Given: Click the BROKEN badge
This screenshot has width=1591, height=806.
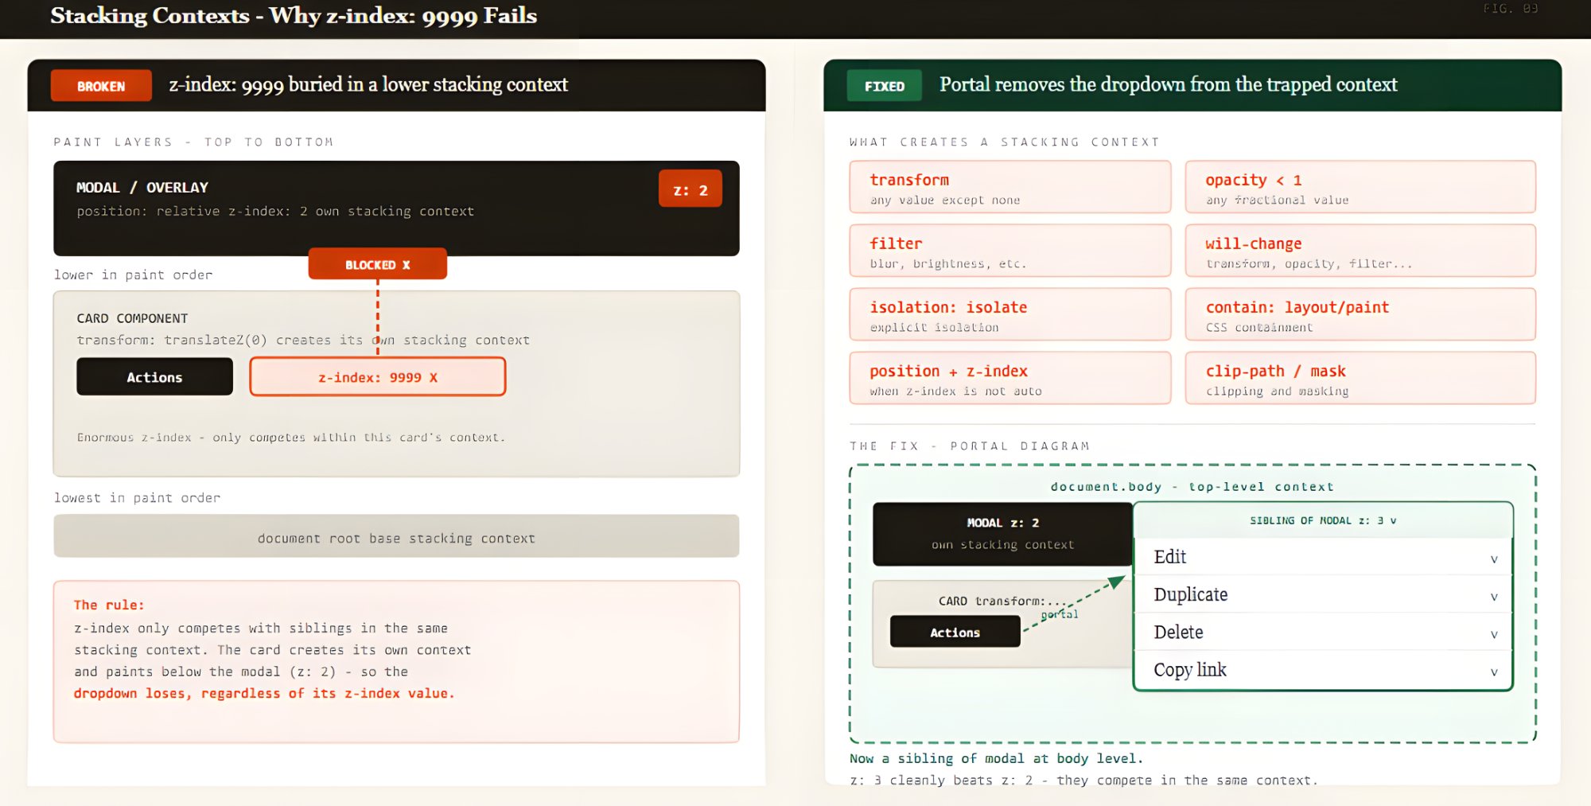Looking at the screenshot, I should coord(101,86).
